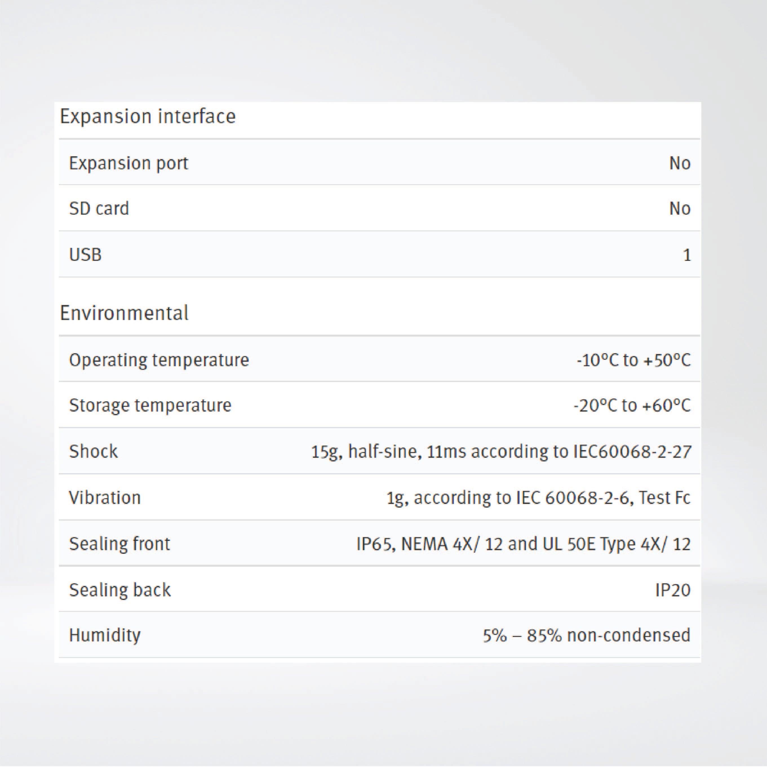Click the 5% – 85% non-condensed humidity value
This screenshot has width=767, height=767.
[x=586, y=635]
